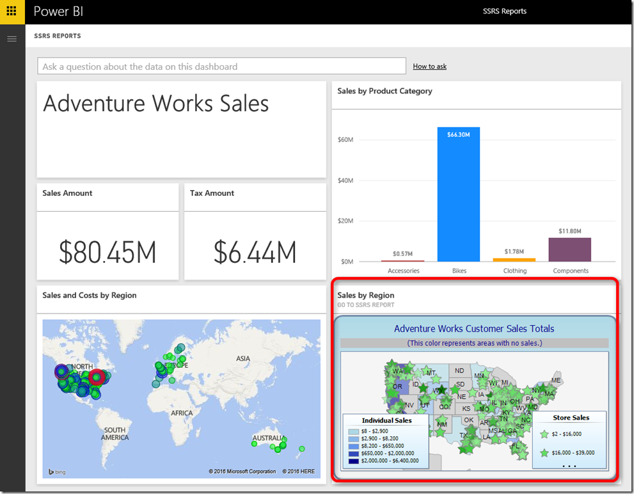Click the Accessories axis label

404,271
